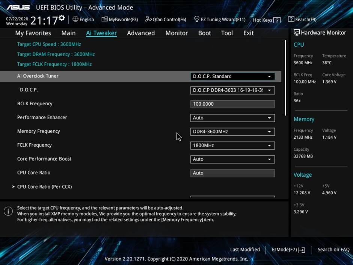Click the 07/22/2020 date text
Screen dimensions: 353x265
pyautogui.click(x=17, y=19)
